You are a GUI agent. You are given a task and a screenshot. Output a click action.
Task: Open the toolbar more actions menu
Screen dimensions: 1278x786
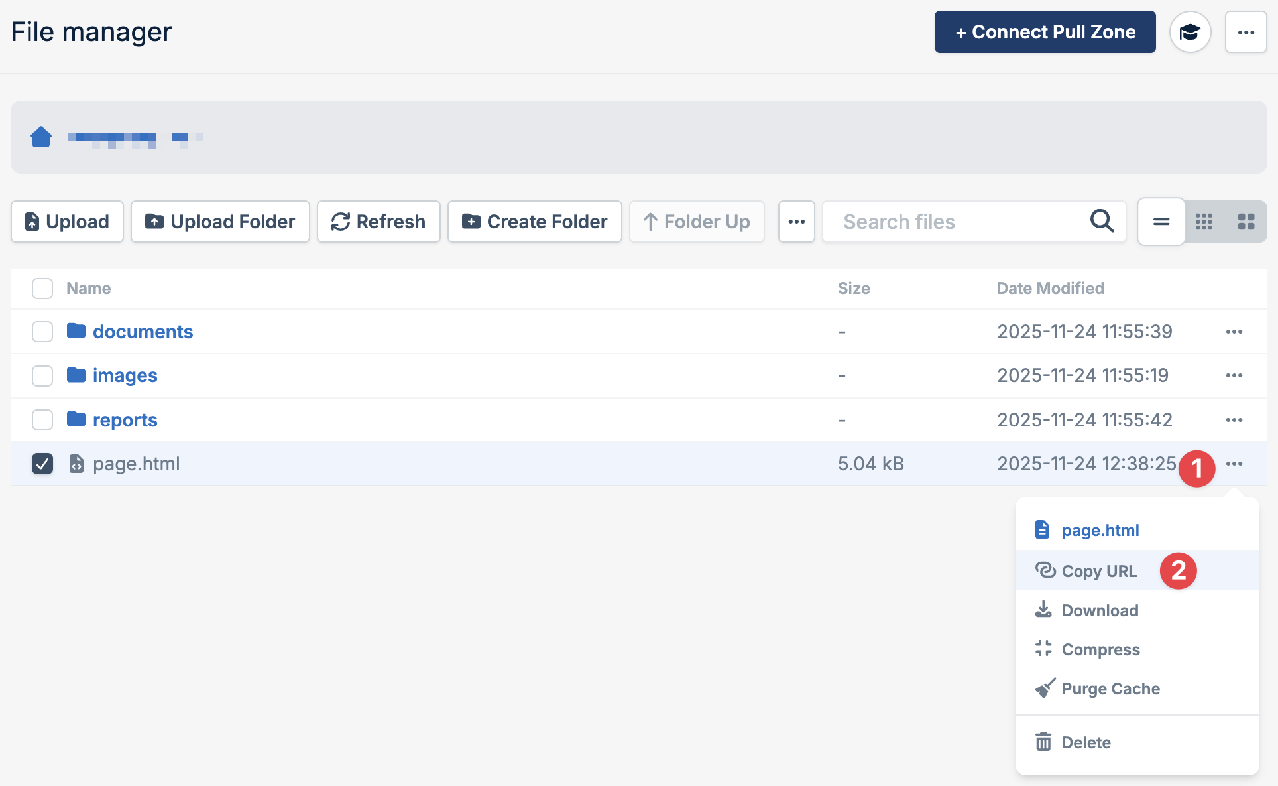[x=796, y=222]
